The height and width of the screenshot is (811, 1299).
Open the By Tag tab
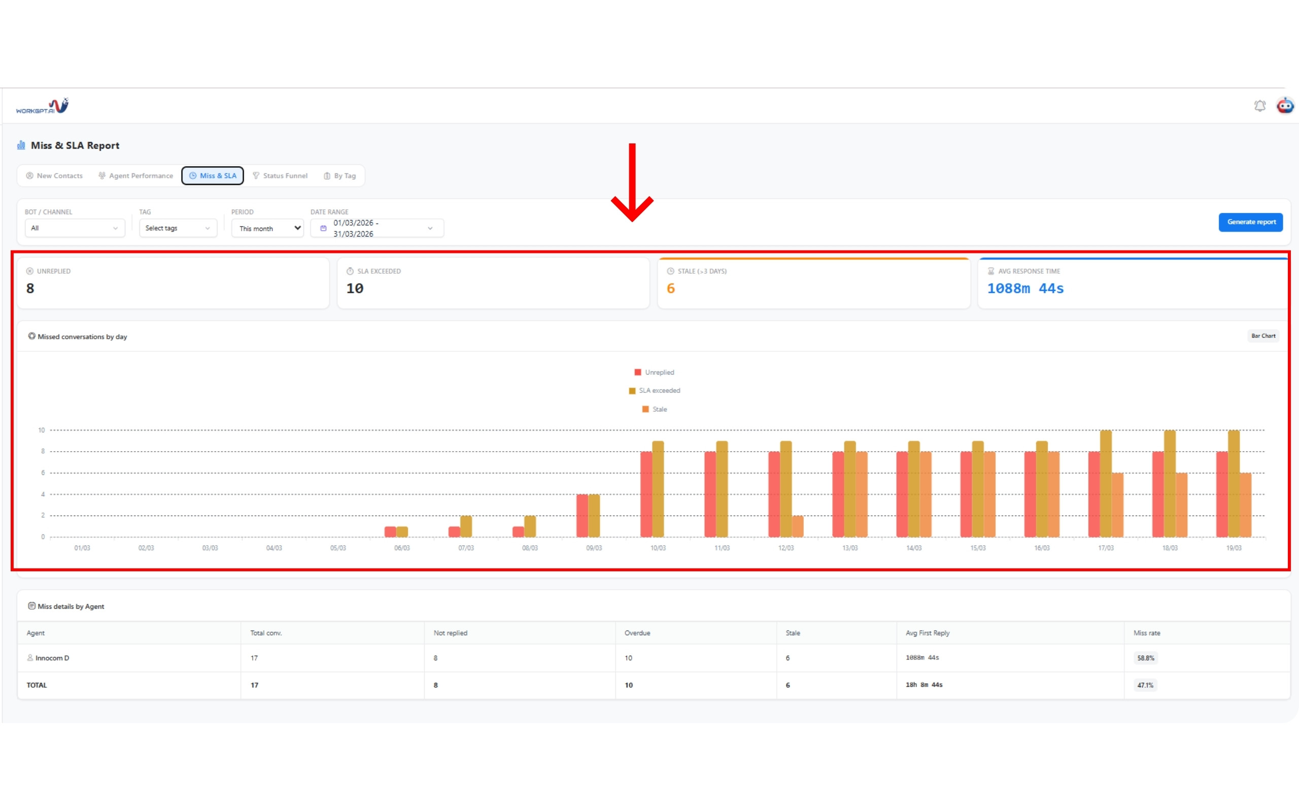pyautogui.click(x=340, y=176)
